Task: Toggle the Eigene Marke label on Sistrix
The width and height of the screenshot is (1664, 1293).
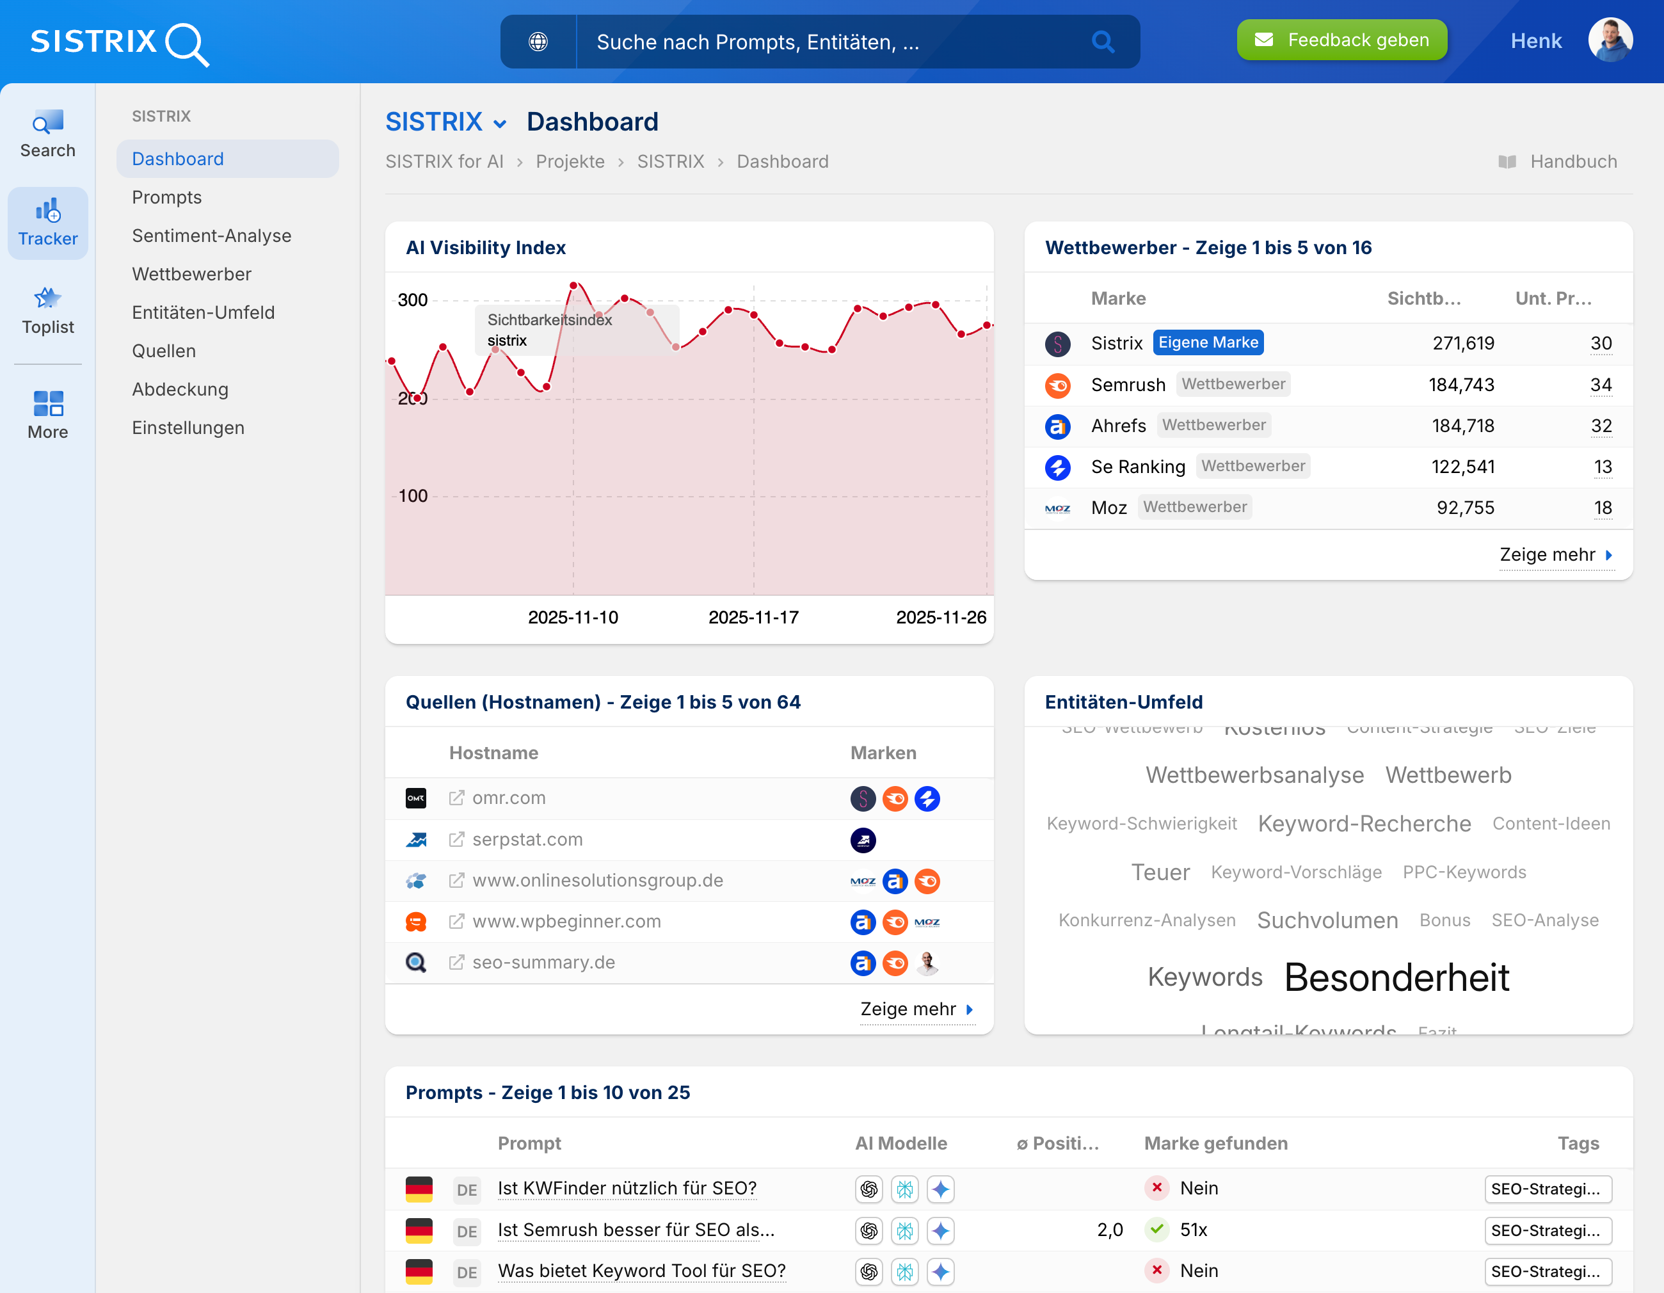Action: (x=1208, y=342)
